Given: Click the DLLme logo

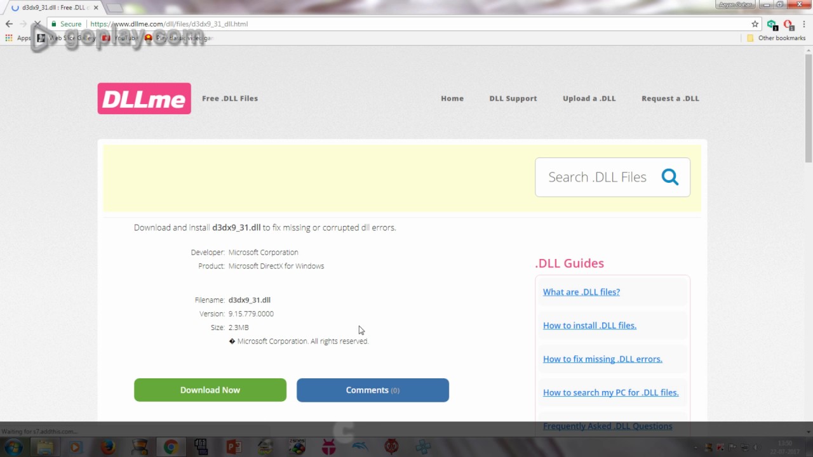Looking at the screenshot, I should coord(144,98).
